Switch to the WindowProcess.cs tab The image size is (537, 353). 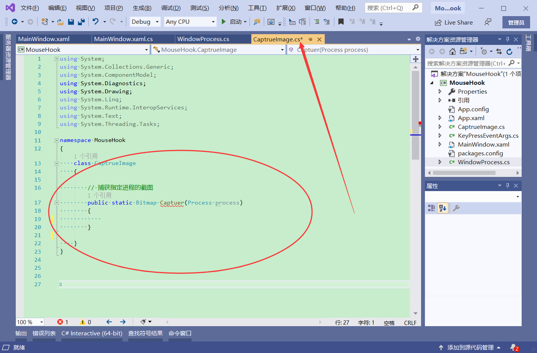pos(203,39)
